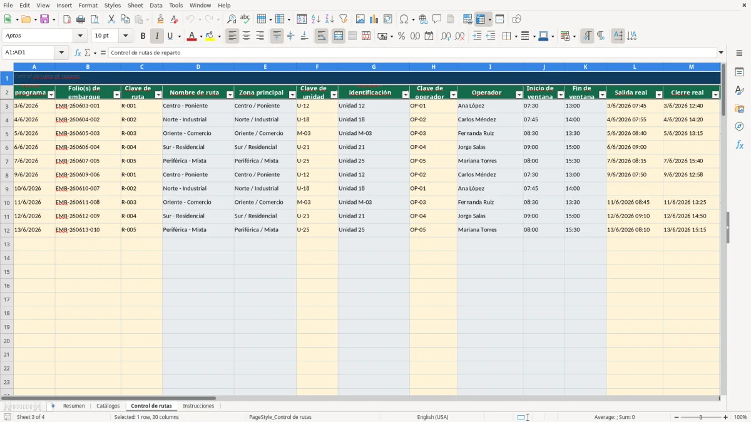
Task: Click Sort Descending icon
Action: pyautogui.click(x=329, y=19)
